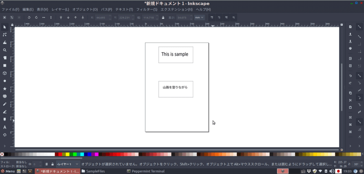Click the fill indicator next to フィル:

point(21,162)
